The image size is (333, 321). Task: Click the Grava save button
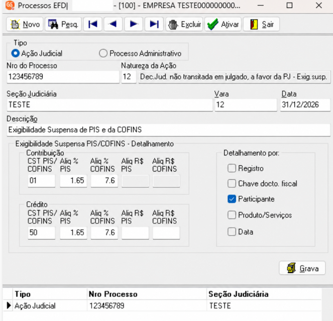click(302, 268)
